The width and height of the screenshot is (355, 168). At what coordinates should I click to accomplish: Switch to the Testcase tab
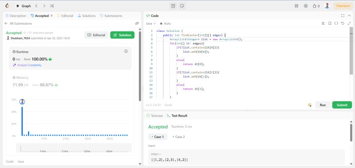click(x=155, y=116)
